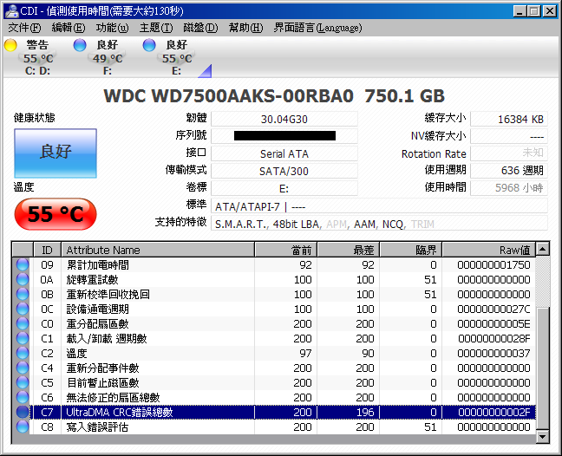Click the Raw值 column header
The width and height of the screenshot is (562, 456).
coord(489,250)
